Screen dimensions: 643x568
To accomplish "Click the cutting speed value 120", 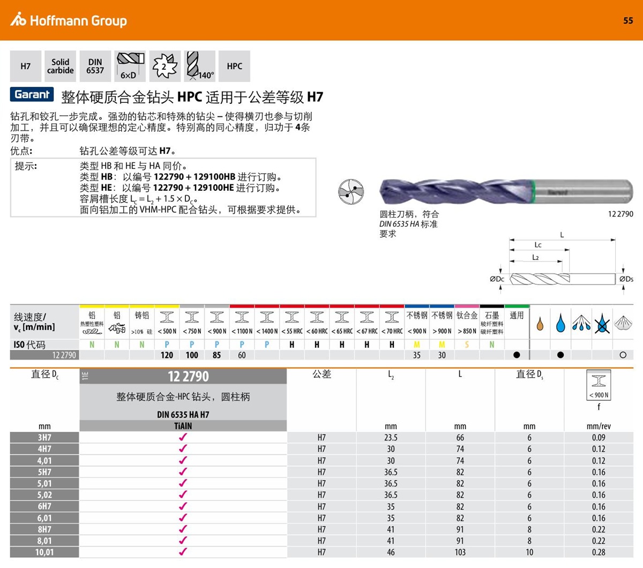I will (x=167, y=355).
